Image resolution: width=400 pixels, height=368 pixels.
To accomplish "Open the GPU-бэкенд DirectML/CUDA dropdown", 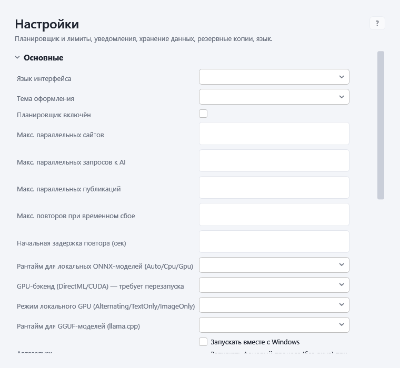I will (274, 285).
